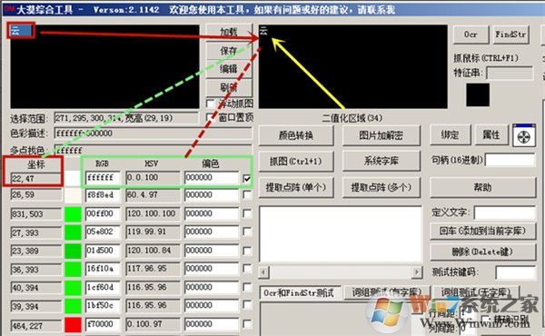Screen dimensions: 545x336
Task: Click the coordinate field 831,503
Action: [x=36, y=213]
